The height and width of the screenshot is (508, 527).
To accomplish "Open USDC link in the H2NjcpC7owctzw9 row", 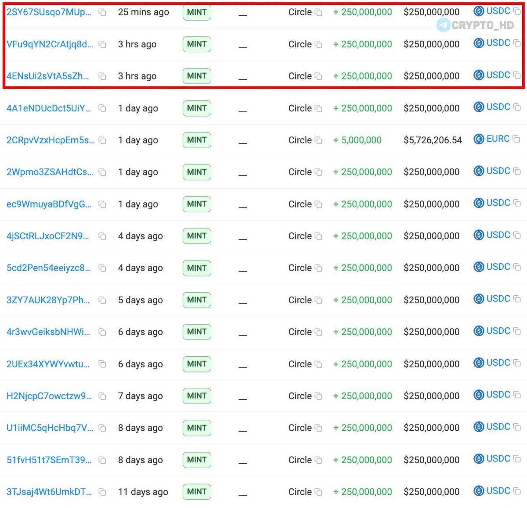I will tap(498, 395).
